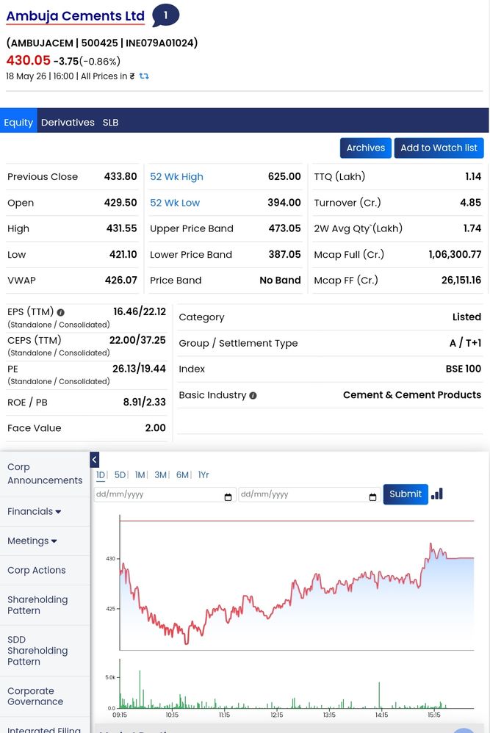Expand the Meetings menu
This screenshot has height=733, width=490.
click(x=32, y=541)
